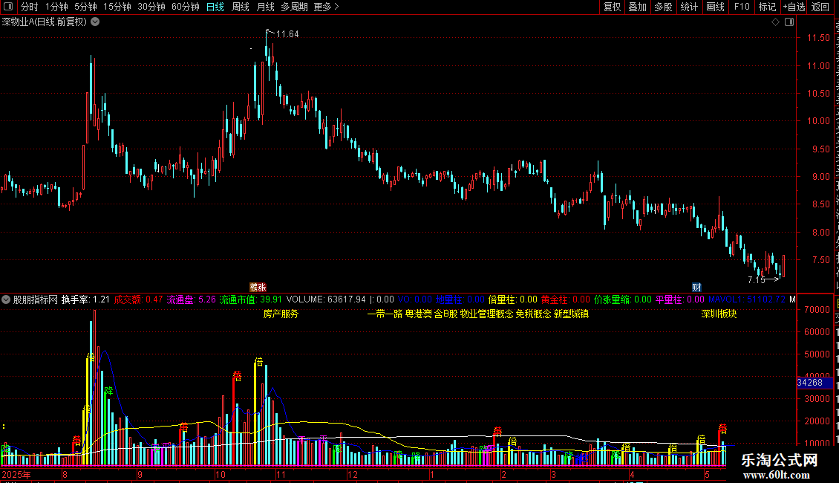Click the 房产服务 sector label

pos(281,314)
